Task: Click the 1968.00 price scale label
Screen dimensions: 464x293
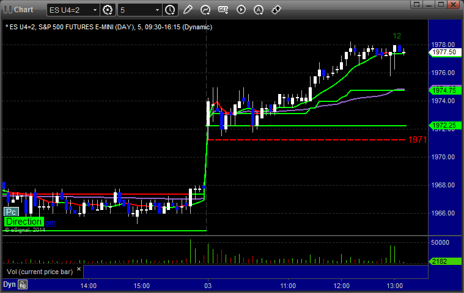Action: [x=443, y=185]
